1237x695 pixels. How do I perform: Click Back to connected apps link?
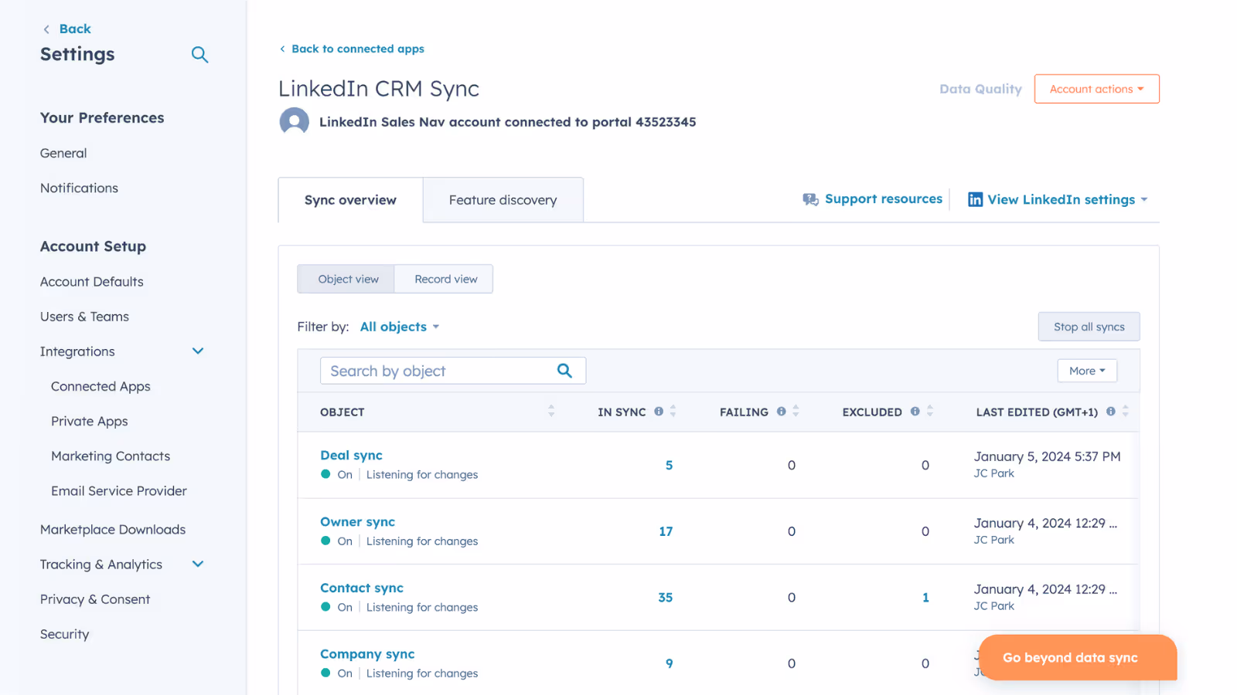[x=352, y=49]
